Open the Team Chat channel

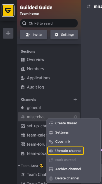(32, 175)
